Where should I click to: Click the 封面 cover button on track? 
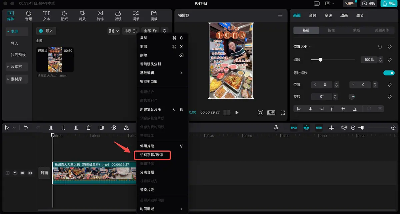tap(44, 173)
